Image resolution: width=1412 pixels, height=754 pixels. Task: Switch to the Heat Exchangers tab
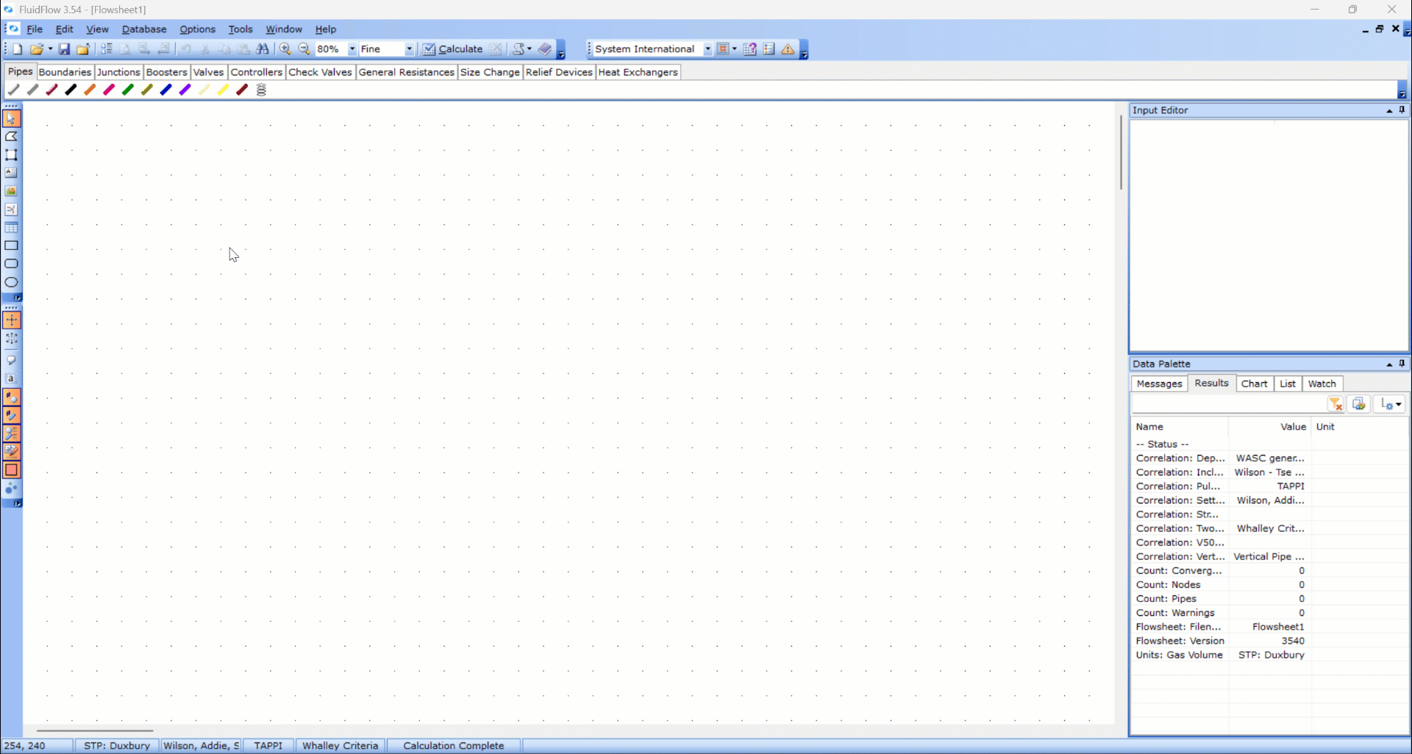[x=638, y=72]
